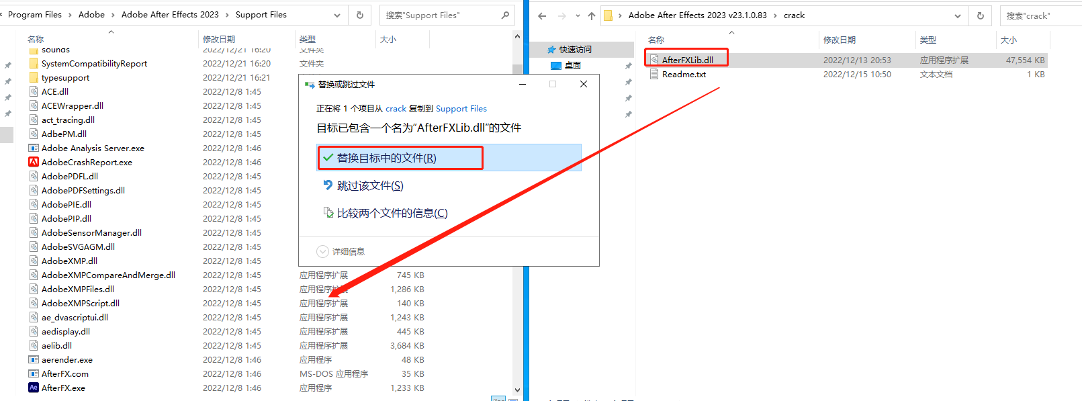The height and width of the screenshot is (401, 1082).
Task: Click Adobe After Effects 2023 v23.1.0.83 breadcrumb
Action: tap(697, 15)
